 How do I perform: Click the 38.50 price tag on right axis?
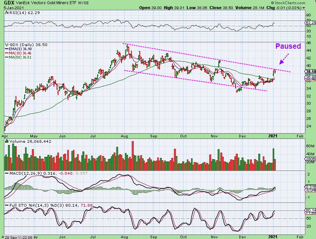coord(311,72)
